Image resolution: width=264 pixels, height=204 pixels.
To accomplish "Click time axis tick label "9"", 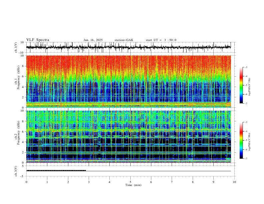I will (x=213, y=182).
